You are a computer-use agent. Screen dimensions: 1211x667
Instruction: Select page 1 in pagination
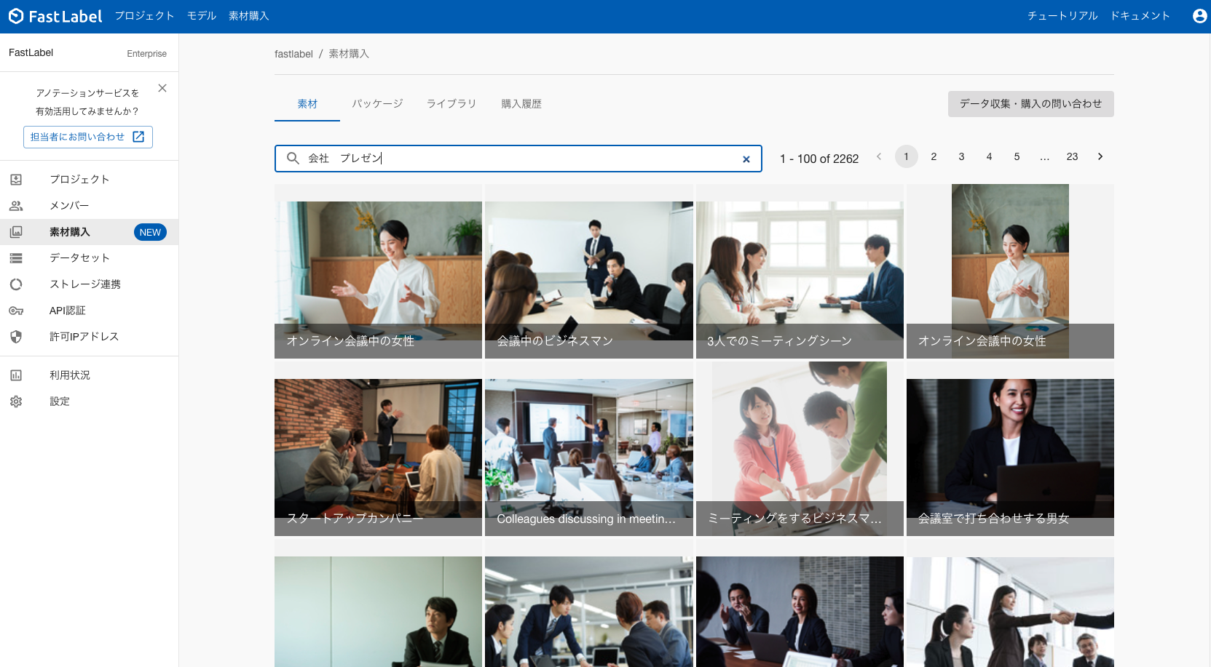point(906,156)
